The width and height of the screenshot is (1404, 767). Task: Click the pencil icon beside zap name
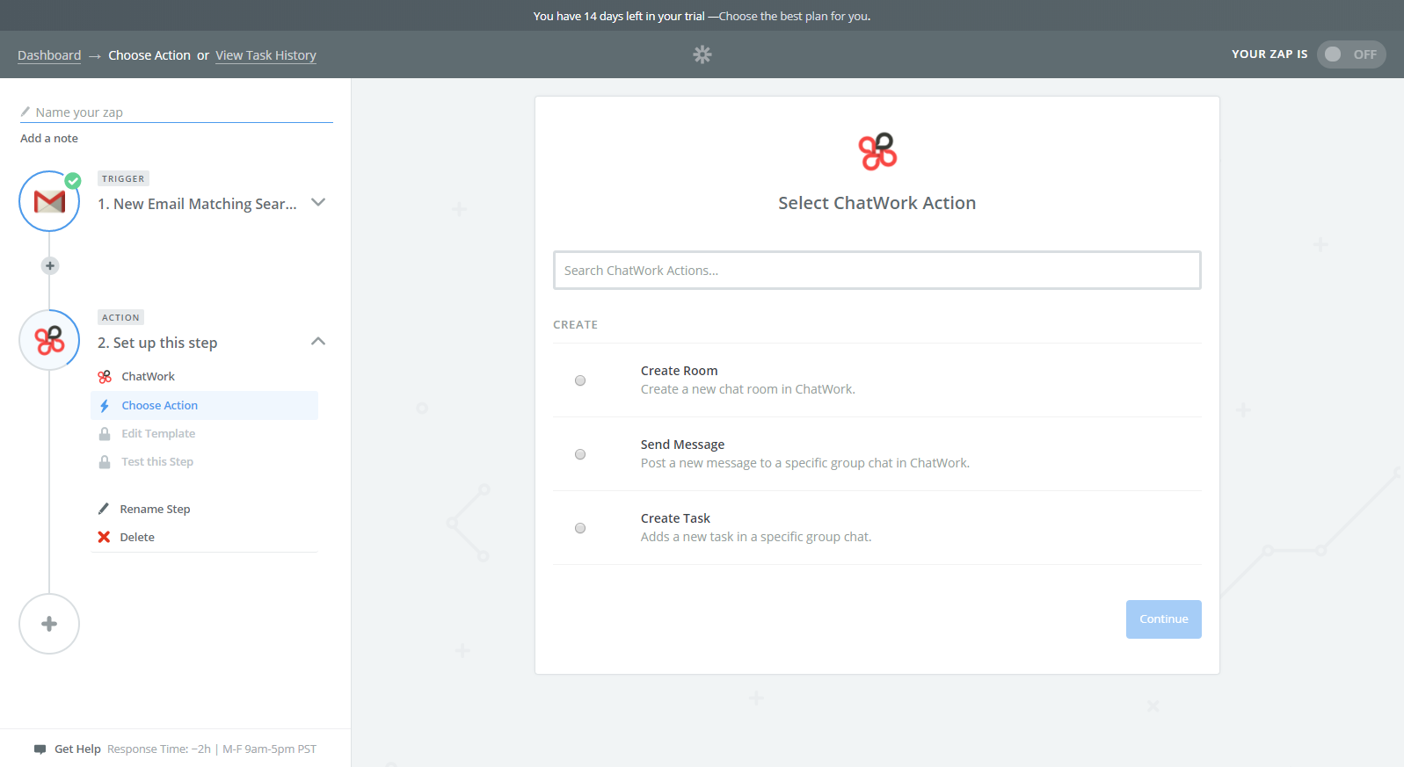(x=25, y=112)
